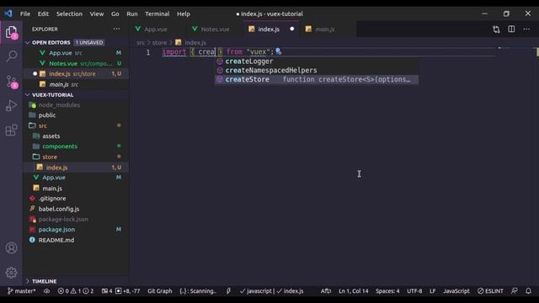Switch to the main.js editor tab
This screenshot has height=303, width=539.
pos(325,29)
